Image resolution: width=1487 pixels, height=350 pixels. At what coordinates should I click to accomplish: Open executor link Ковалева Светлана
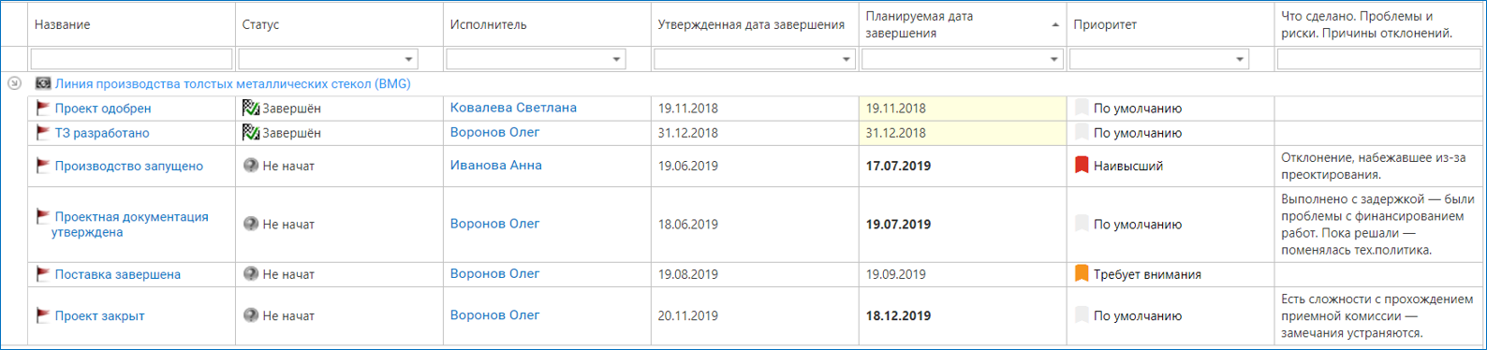click(x=513, y=108)
